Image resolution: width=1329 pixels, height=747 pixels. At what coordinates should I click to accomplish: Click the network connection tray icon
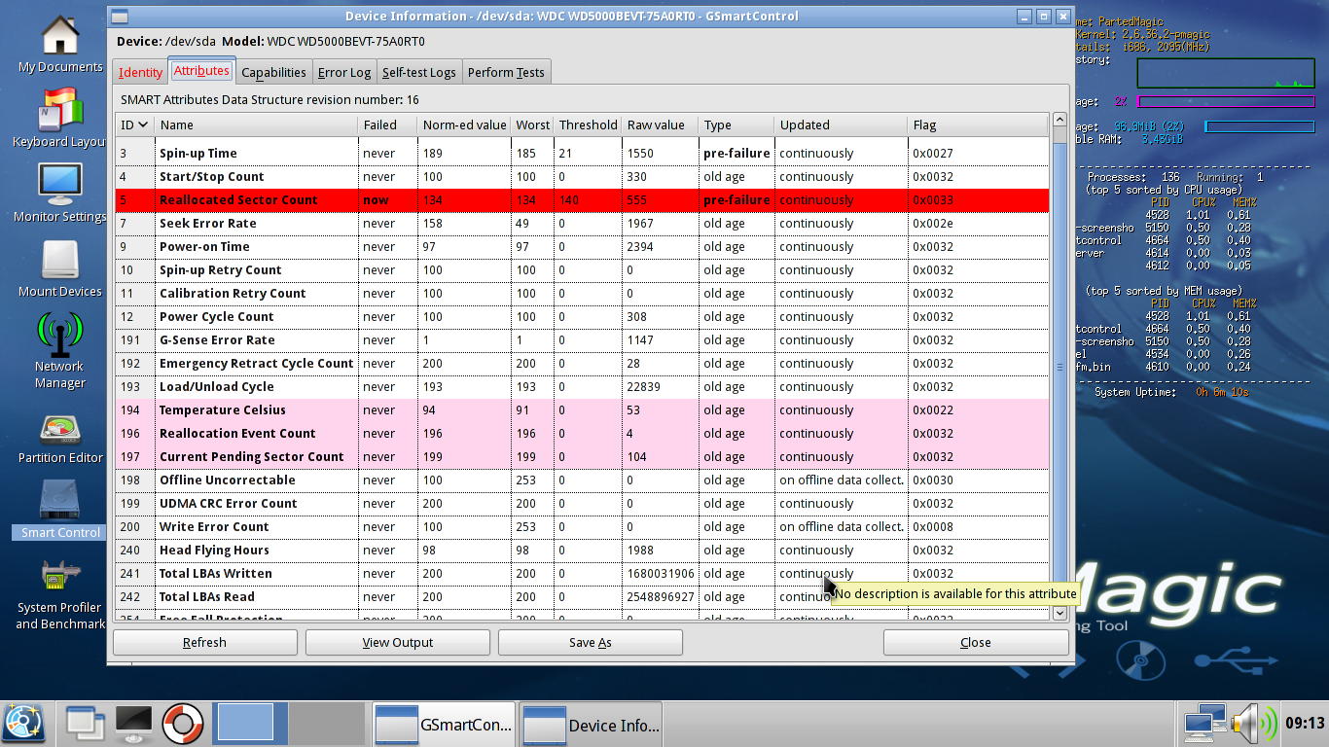coord(1203,724)
